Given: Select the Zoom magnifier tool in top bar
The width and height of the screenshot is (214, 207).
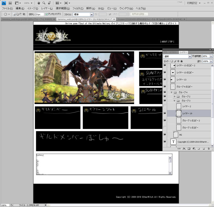Looking at the screenshot, I should click(x=44, y=3).
